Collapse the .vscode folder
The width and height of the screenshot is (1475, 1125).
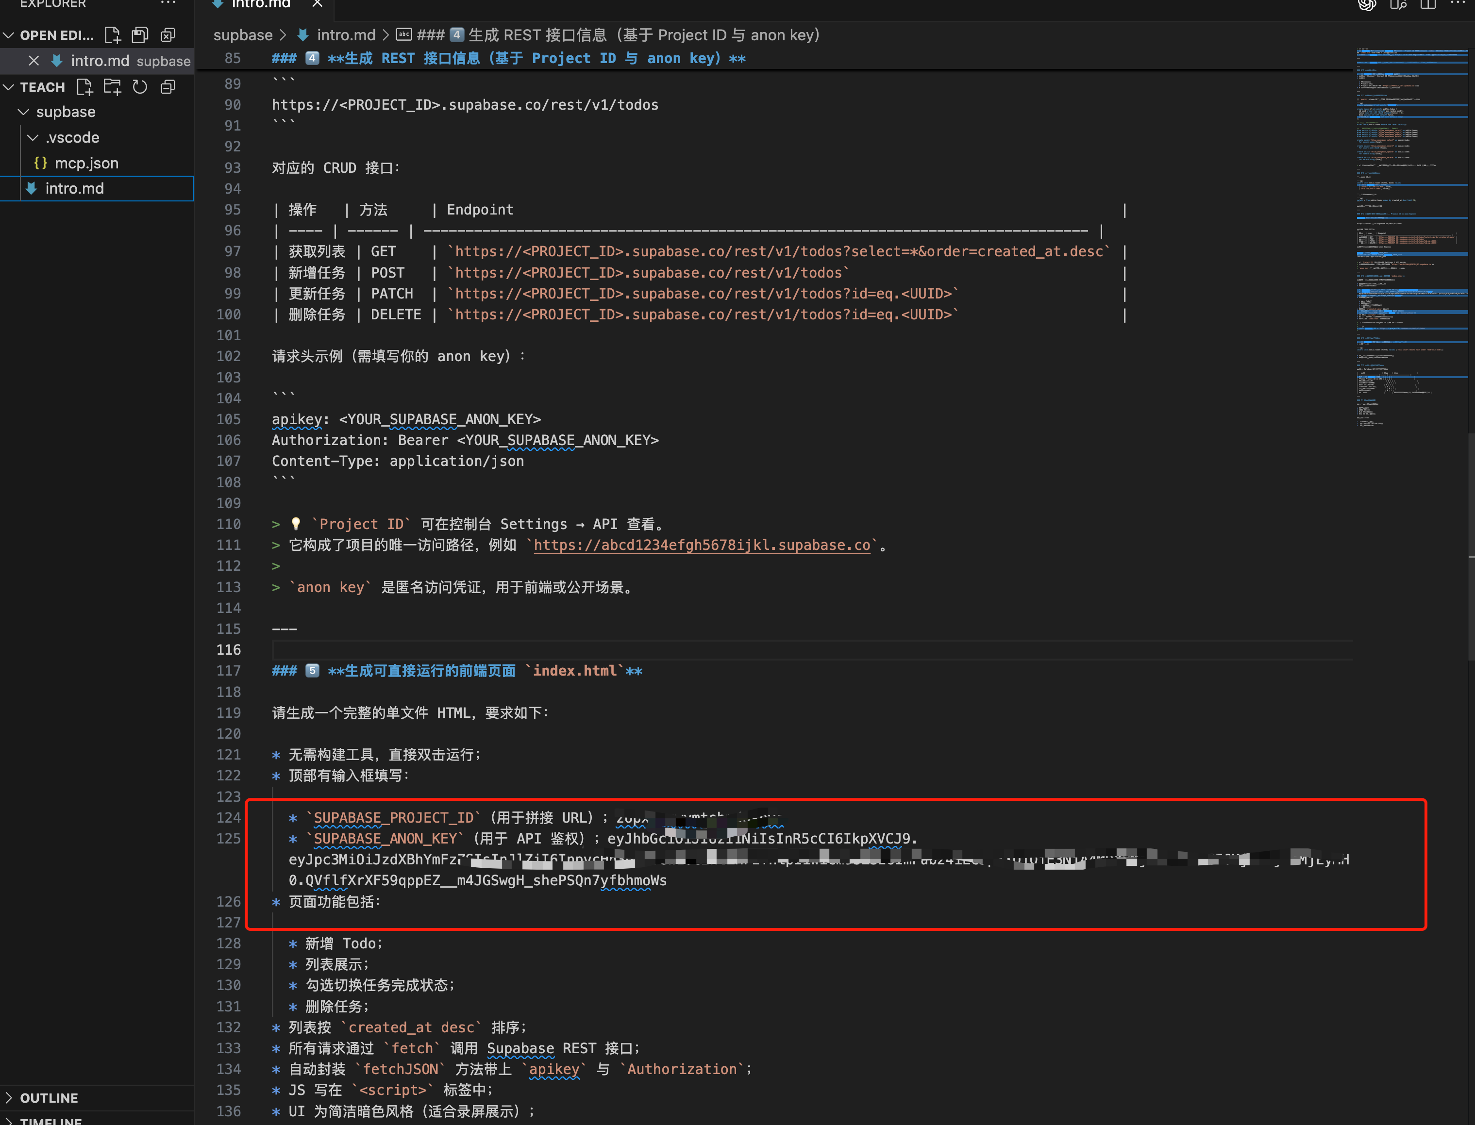[33, 137]
